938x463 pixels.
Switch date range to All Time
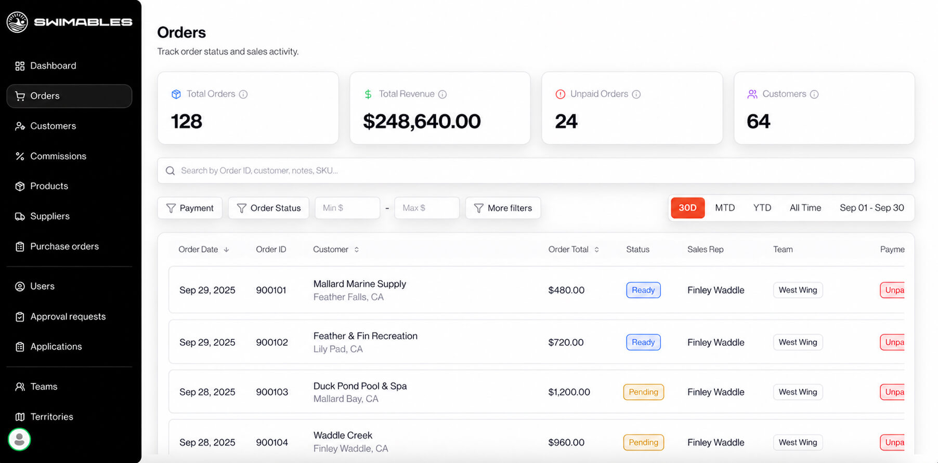805,208
